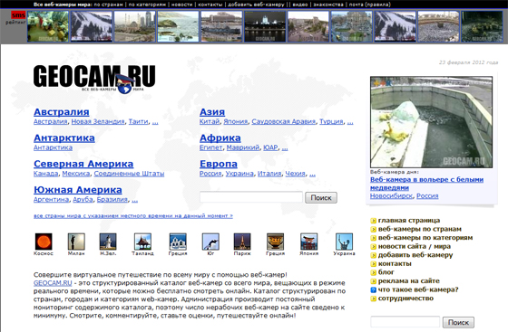Viewport: 508px width, 332px height.
Task: Open sidebar 'реклама на сайте'
Action: pos(409,281)
